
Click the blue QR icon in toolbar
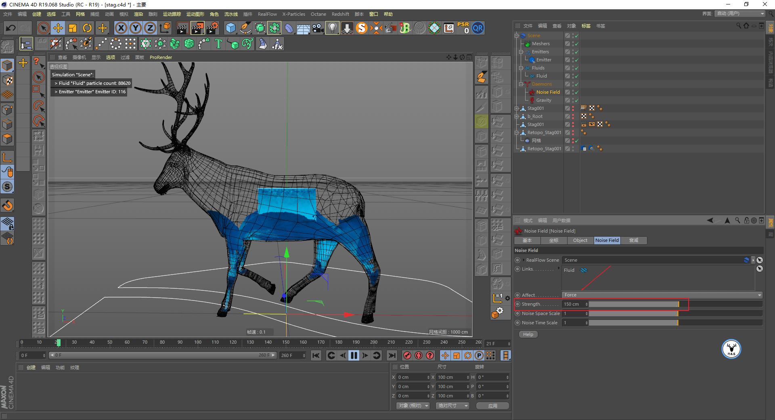tap(478, 28)
